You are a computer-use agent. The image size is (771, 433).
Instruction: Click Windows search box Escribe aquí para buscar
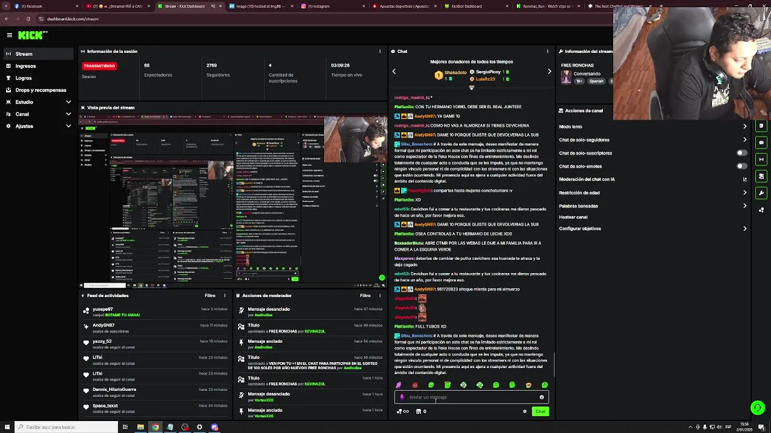click(66, 428)
